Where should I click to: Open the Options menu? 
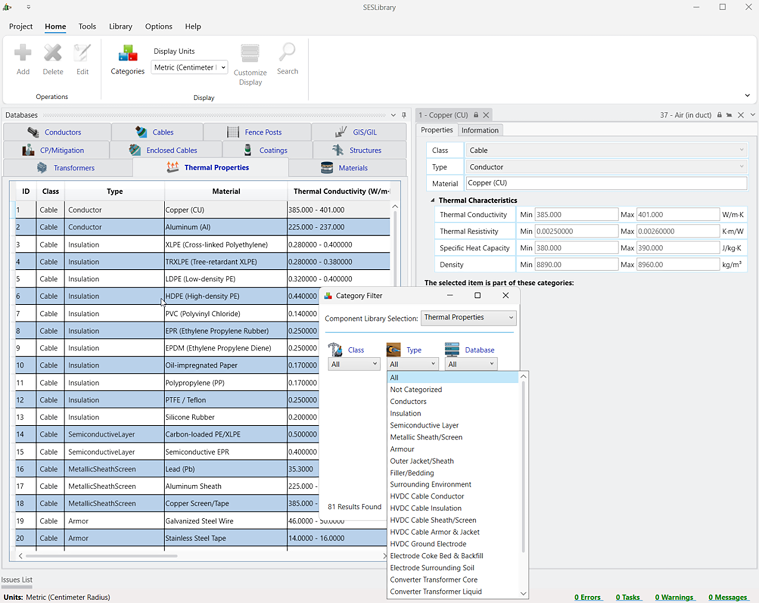click(x=159, y=26)
